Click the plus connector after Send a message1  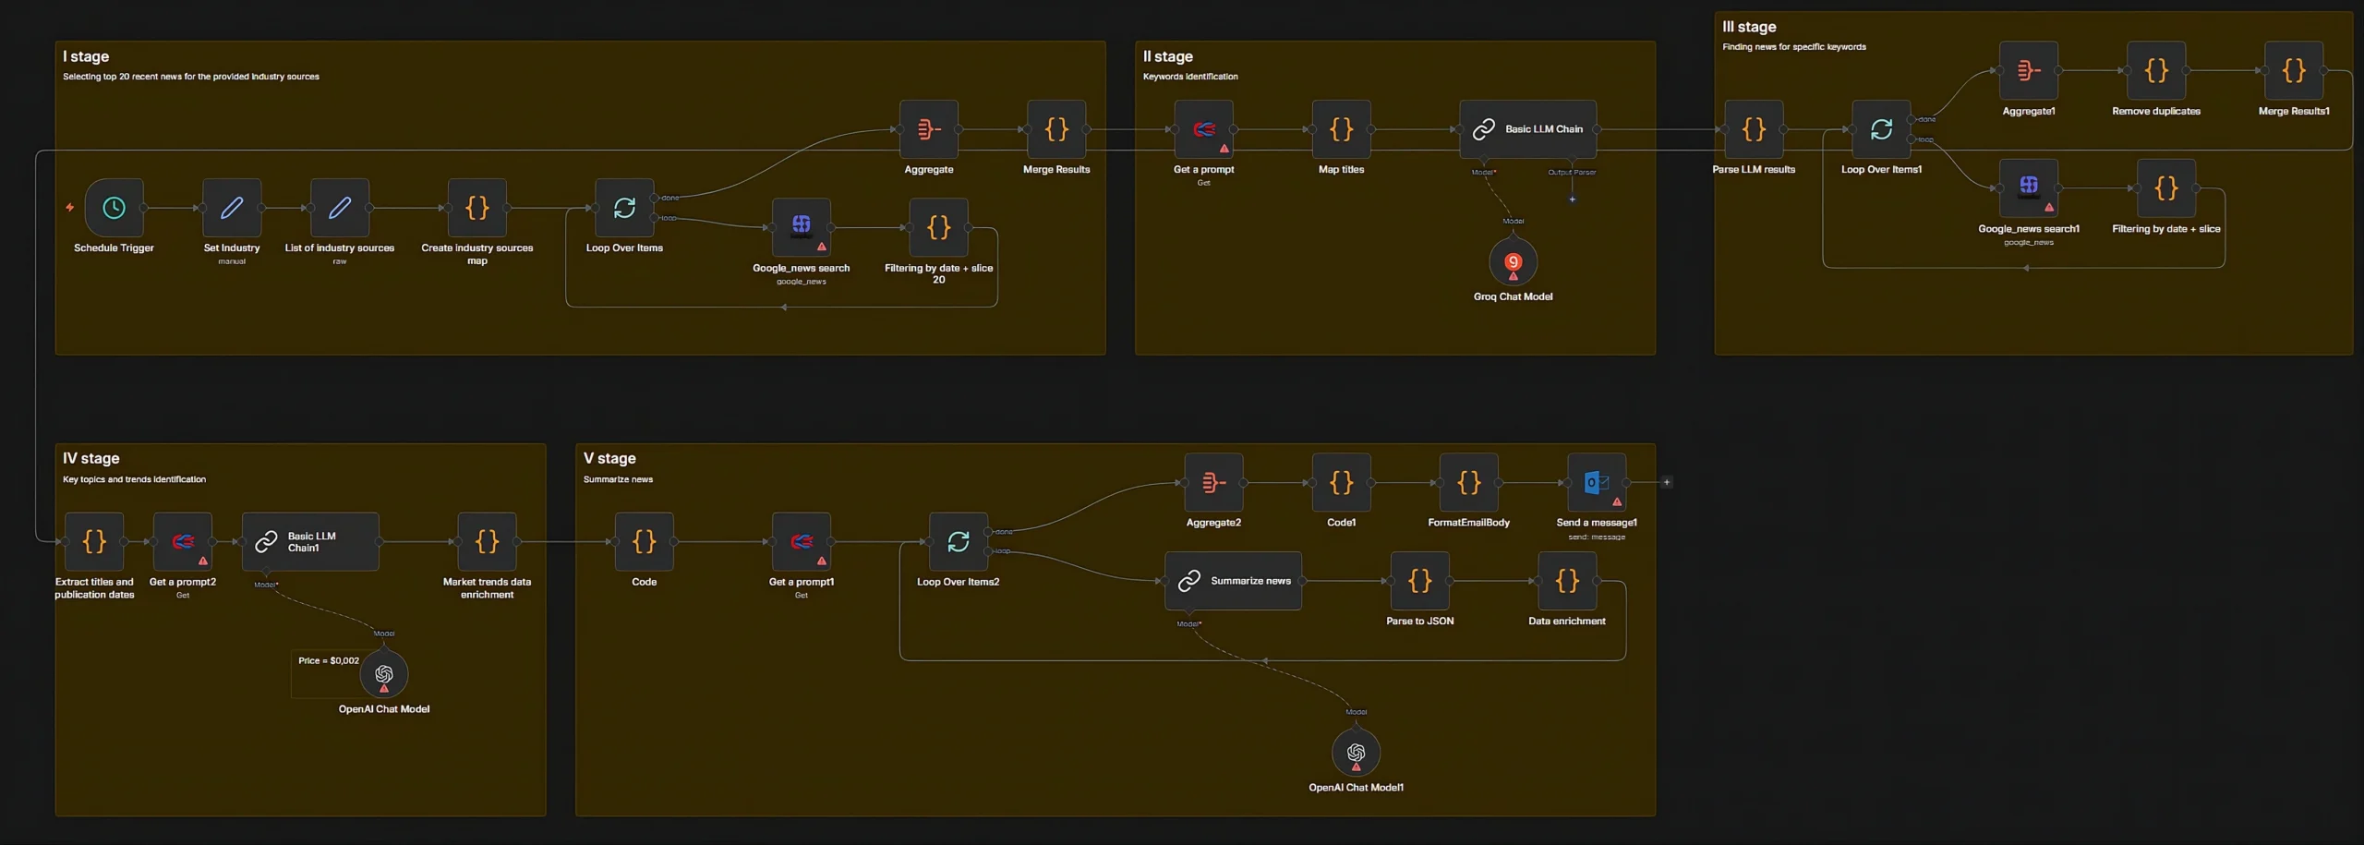coord(1666,482)
